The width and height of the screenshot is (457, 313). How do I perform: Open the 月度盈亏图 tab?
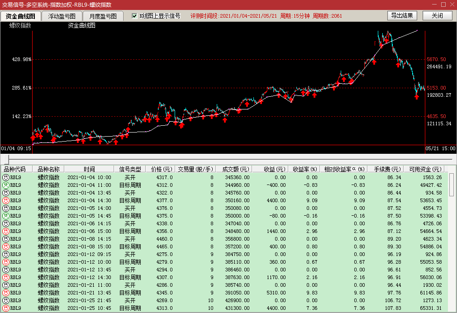click(x=103, y=16)
